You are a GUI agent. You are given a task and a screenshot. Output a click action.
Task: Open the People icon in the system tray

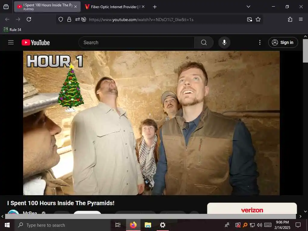pos(227,225)
